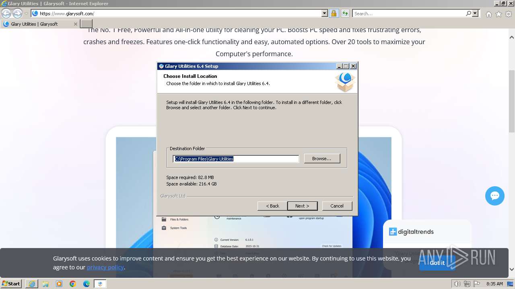
Task: Click page scrollbar down arrow
Action: (512, 269)
